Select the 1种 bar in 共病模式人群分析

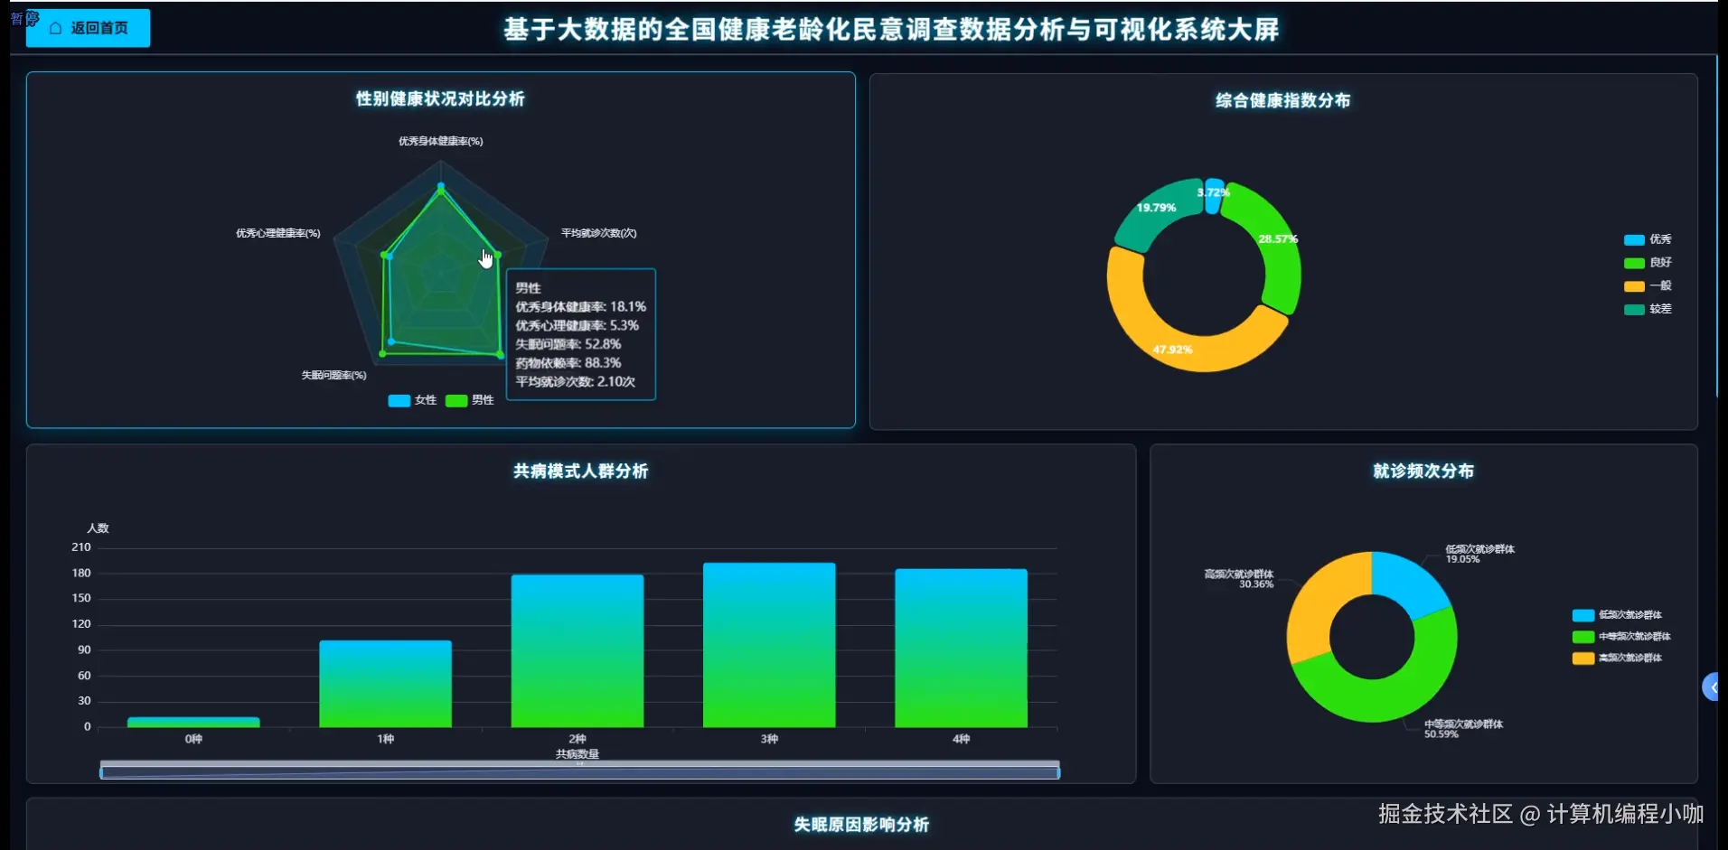[x=385, y=684]
